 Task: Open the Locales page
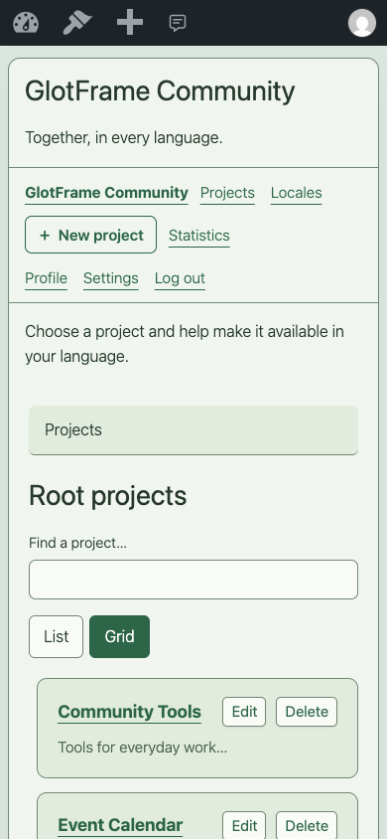297,193
